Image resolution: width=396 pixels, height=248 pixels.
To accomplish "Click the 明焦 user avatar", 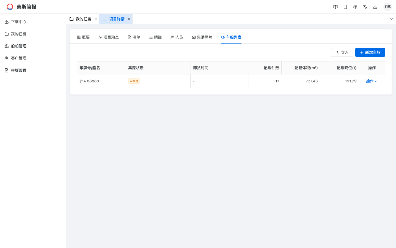I will point(388,7).
